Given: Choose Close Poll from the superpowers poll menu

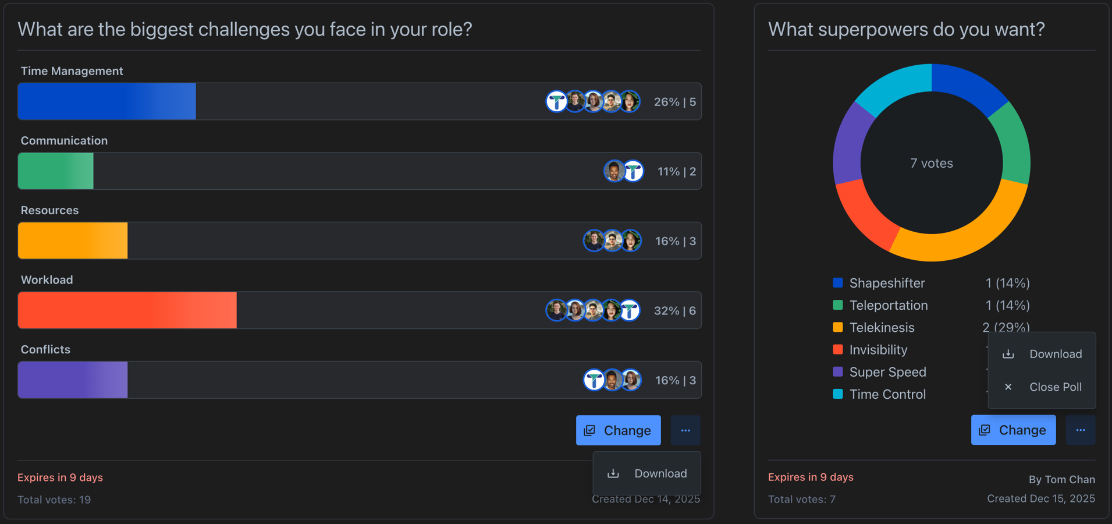Looking at the screenshot, I should click(1056, 387).
